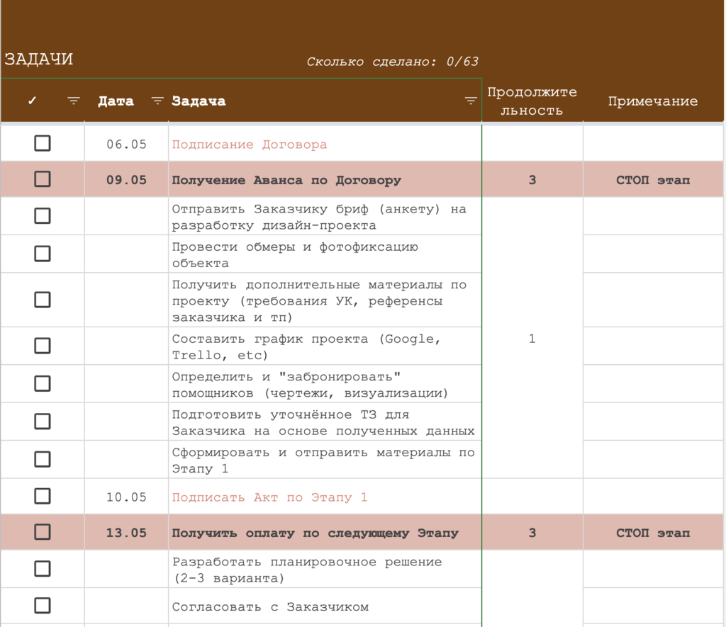Tick the "Подготовить уточнённое ТЗ" checkbox
Viewport: 726px width, 627px height.
42,421
